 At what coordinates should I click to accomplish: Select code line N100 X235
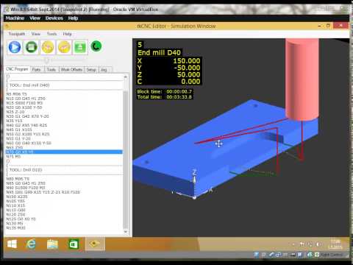tap(17, 197)
